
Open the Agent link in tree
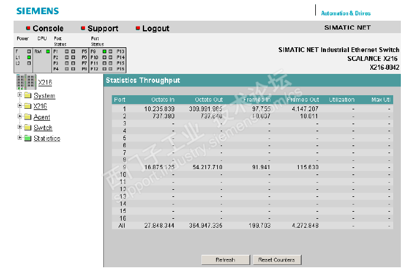(42, 117)
